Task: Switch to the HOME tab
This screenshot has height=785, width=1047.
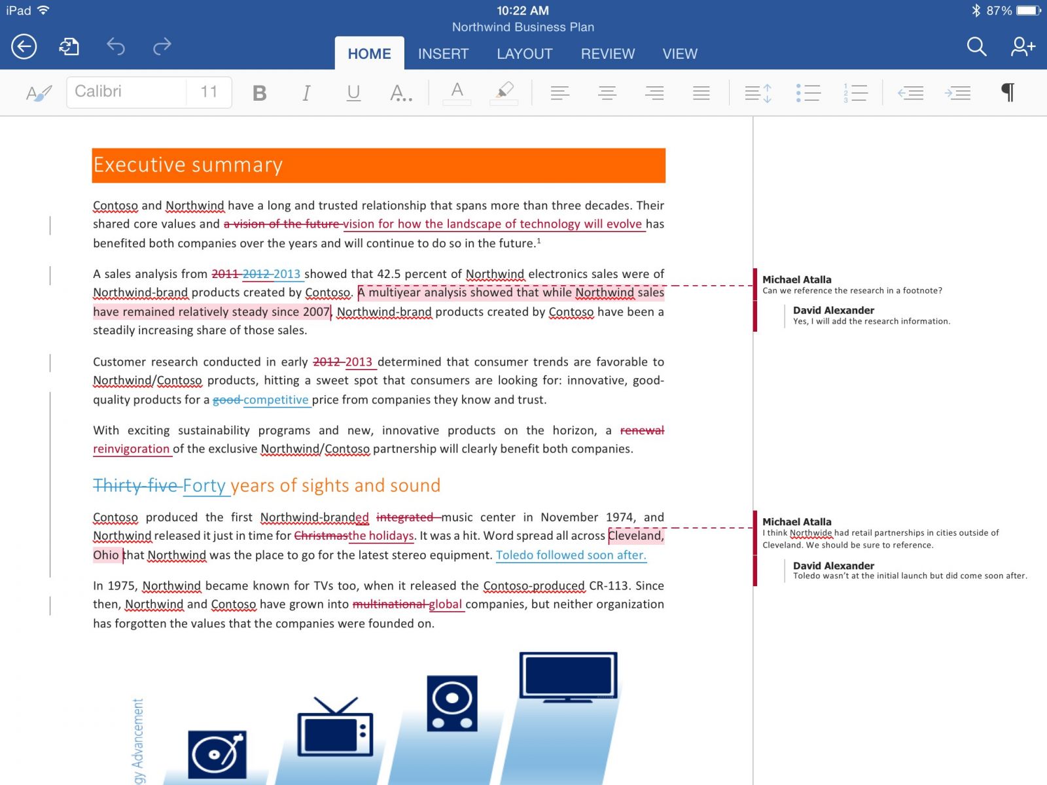Action: (x=369, y=54)
